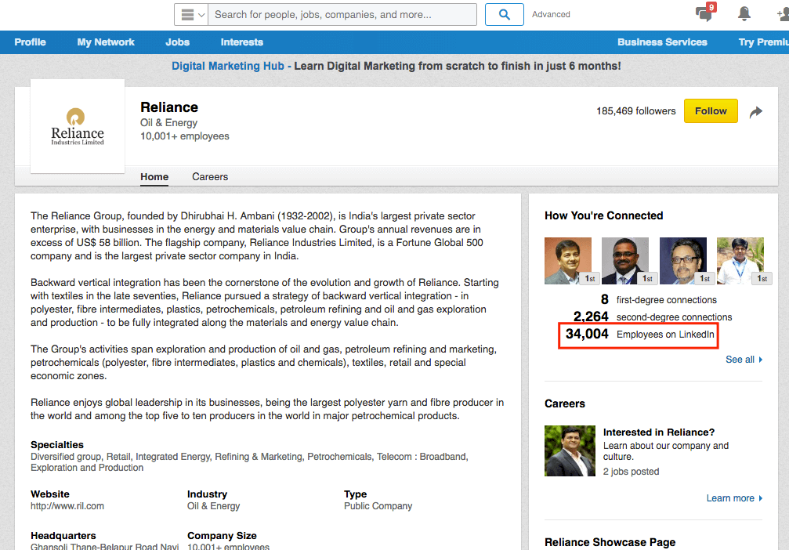
Task: Open Try Premium menu item
Action: click(763, 42)
